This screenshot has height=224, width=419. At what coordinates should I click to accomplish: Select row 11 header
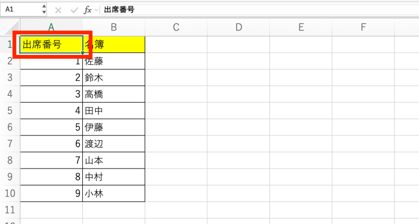click(10, 210)
